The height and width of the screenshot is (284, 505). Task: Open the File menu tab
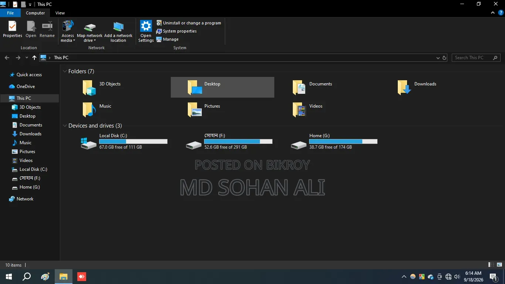[x=10, y=13]
